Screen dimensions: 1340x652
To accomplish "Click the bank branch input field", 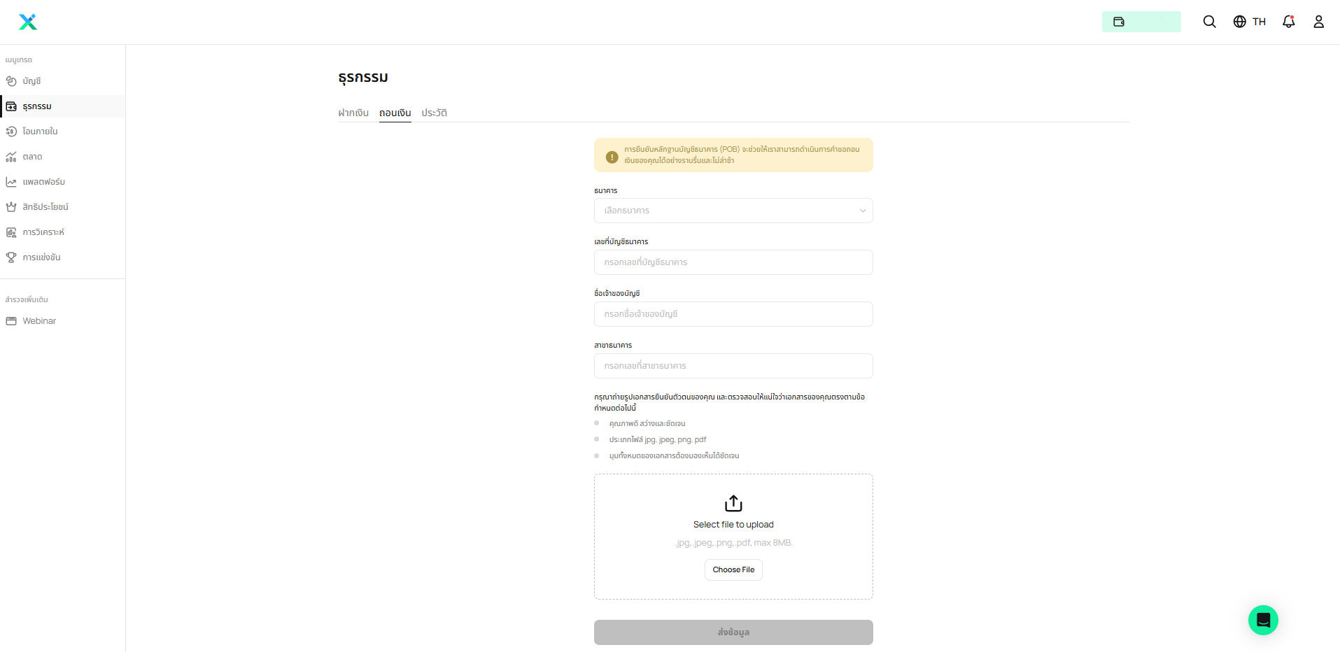I will [733, 366].
